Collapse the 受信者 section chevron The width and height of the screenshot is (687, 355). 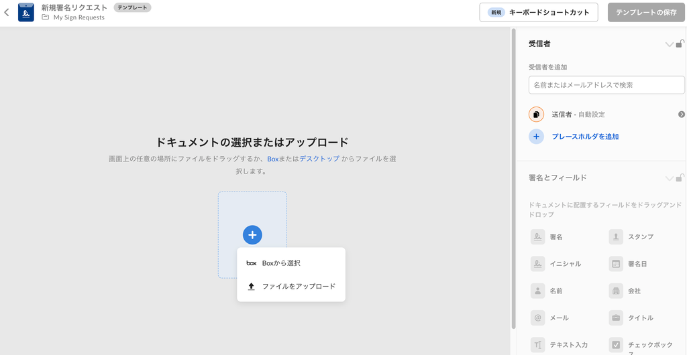[669, 44]
